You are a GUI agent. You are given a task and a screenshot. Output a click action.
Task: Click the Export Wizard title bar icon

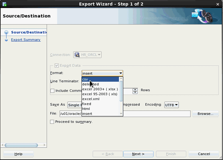point(4,4)
